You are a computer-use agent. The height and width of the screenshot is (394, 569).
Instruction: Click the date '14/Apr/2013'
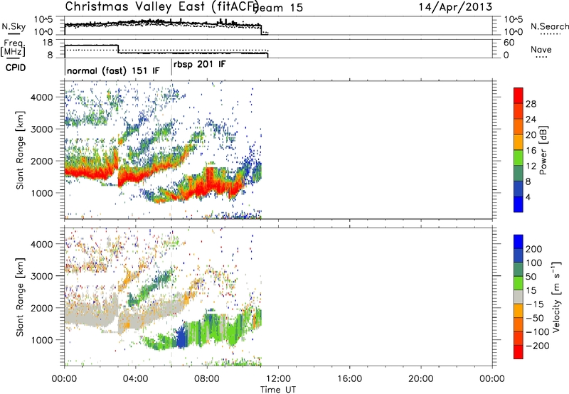pyautogui.click(x=455, y=7)
